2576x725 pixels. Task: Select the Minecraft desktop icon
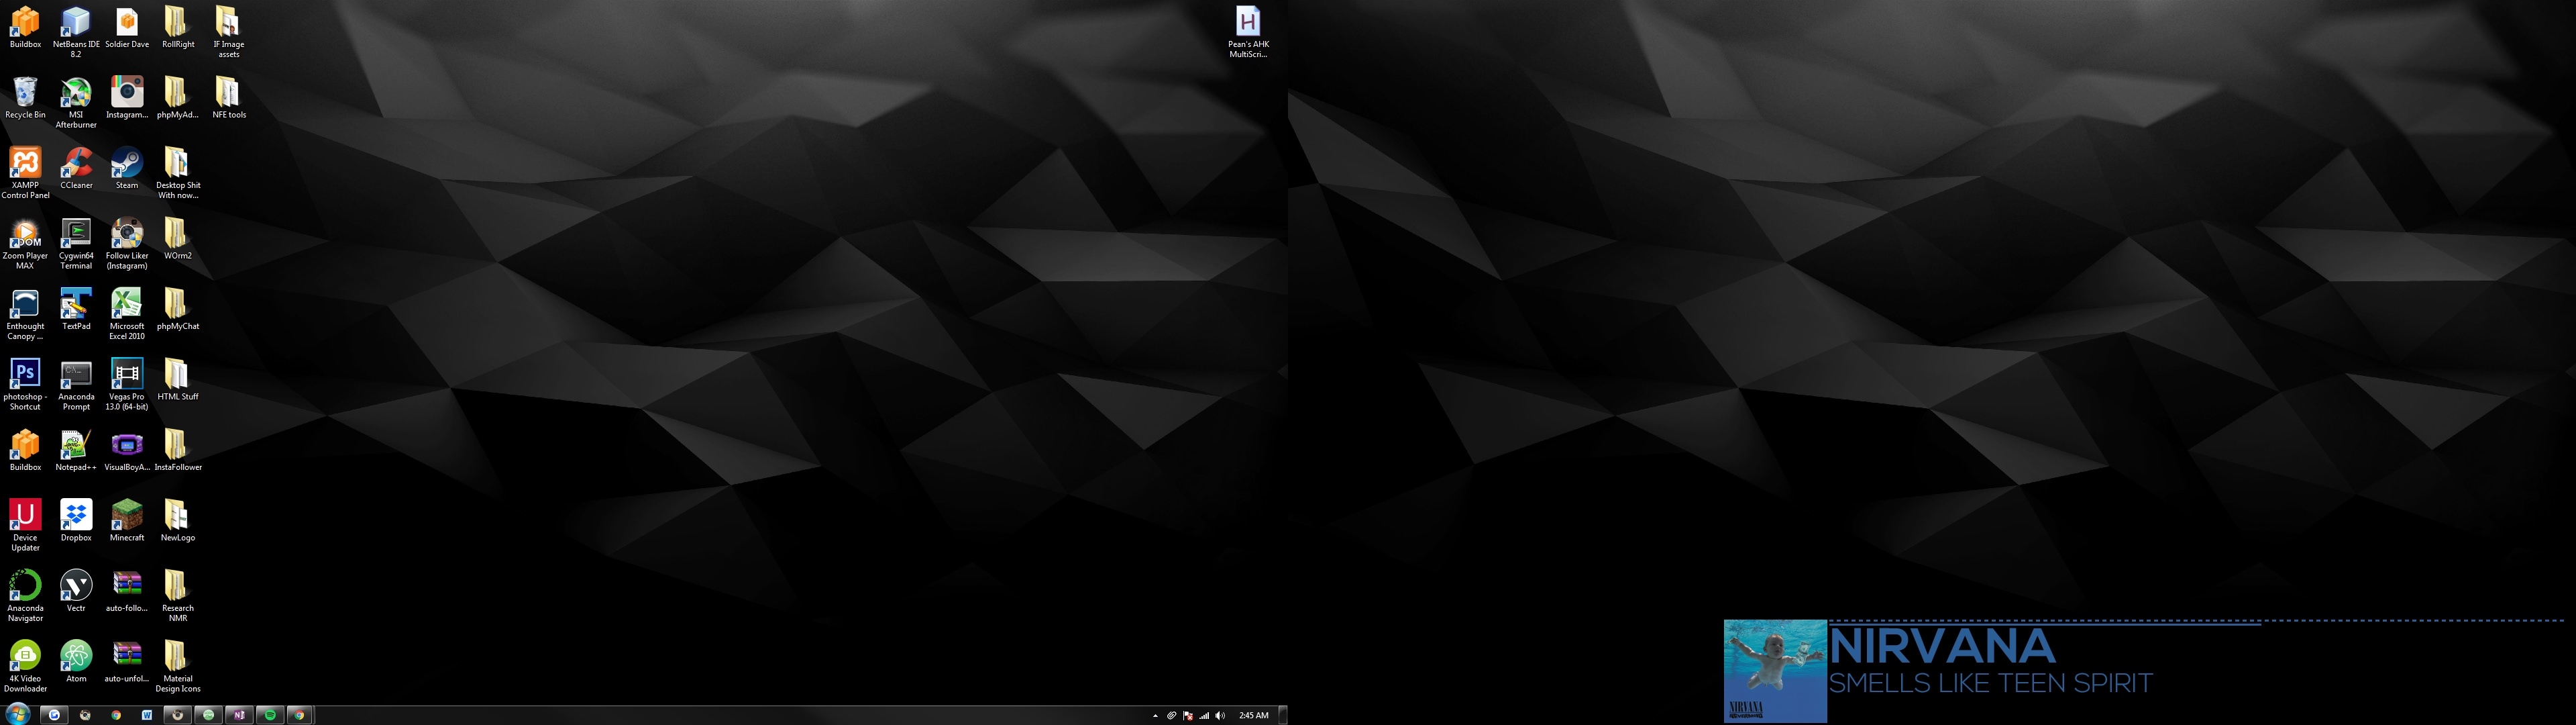(127, 521)
